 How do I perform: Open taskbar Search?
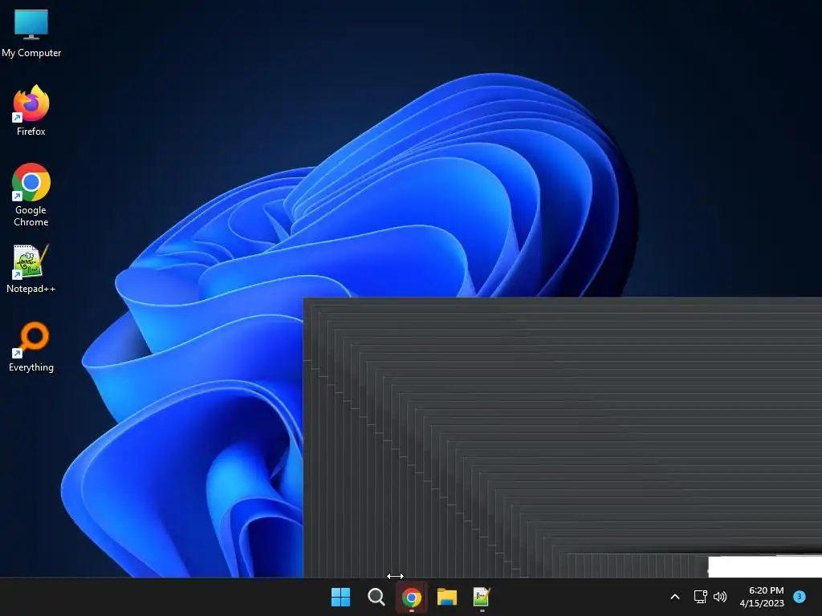(x=376, y=597)
